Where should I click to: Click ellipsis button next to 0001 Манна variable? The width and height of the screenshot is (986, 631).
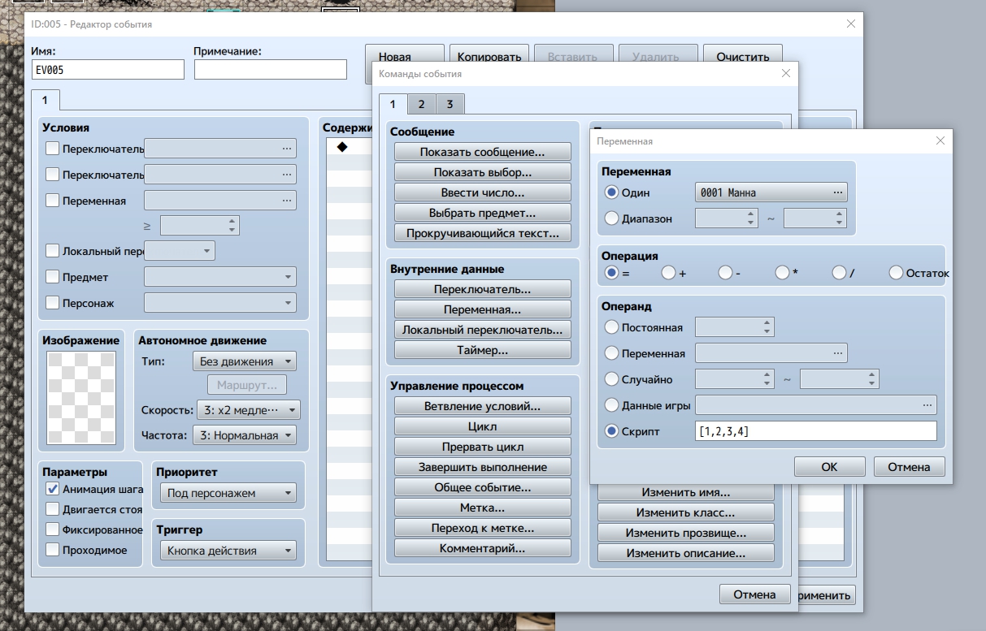[x=837, y=193]
